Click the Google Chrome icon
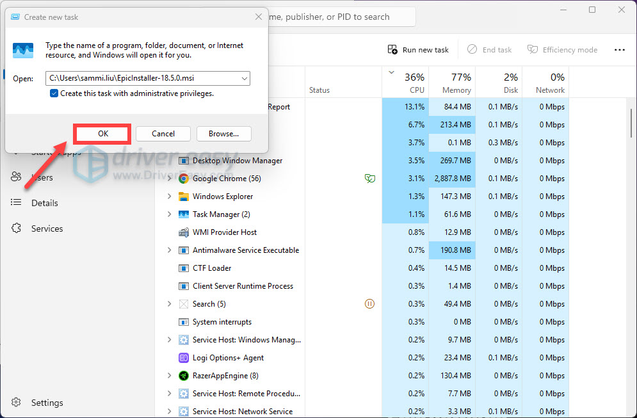Screen dimensions: 637x418 click(184, 179)
